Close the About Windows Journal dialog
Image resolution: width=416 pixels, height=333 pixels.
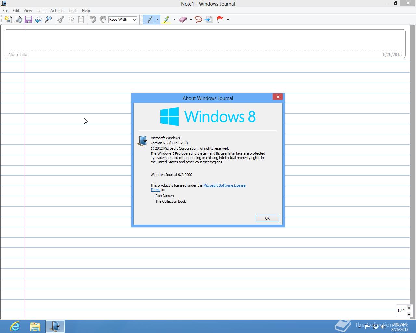pyautogui.click(x=278, y=97)
